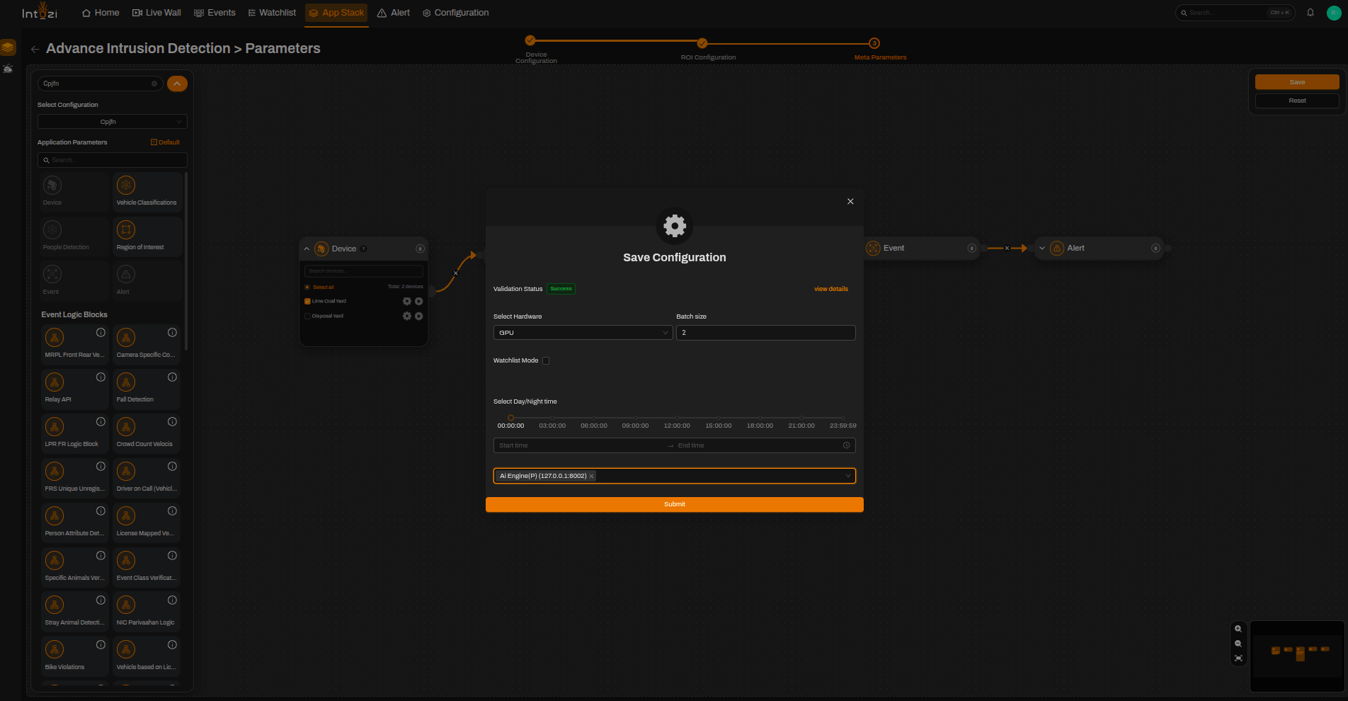Open settings gear for Lime Coal Yard
The width and height of the screenshot is (1348, 701).
(407, 301)
